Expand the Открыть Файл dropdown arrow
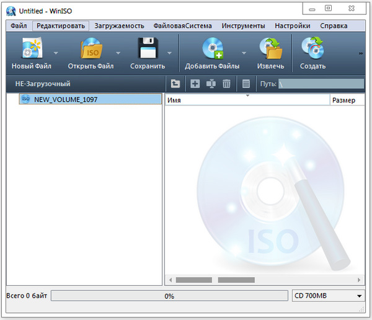372x320 pixels. point(117,53)
